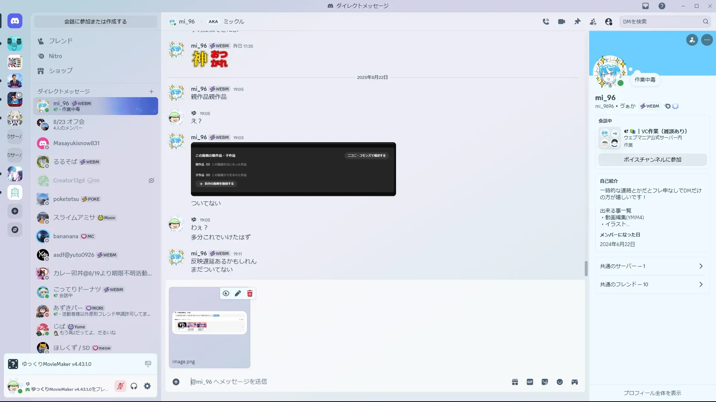
Task: Add friends to this DM
Action: pos(593,22)
